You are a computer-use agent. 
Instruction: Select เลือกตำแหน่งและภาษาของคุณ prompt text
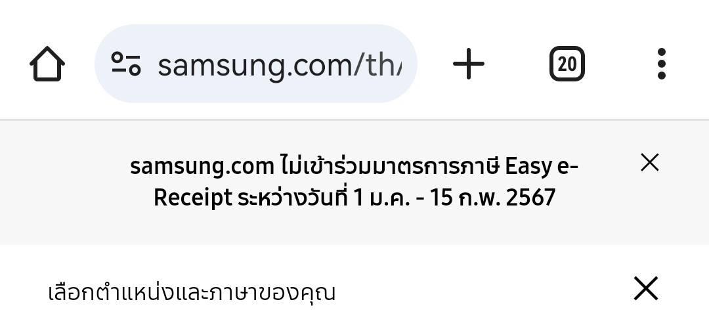point(192,292)
